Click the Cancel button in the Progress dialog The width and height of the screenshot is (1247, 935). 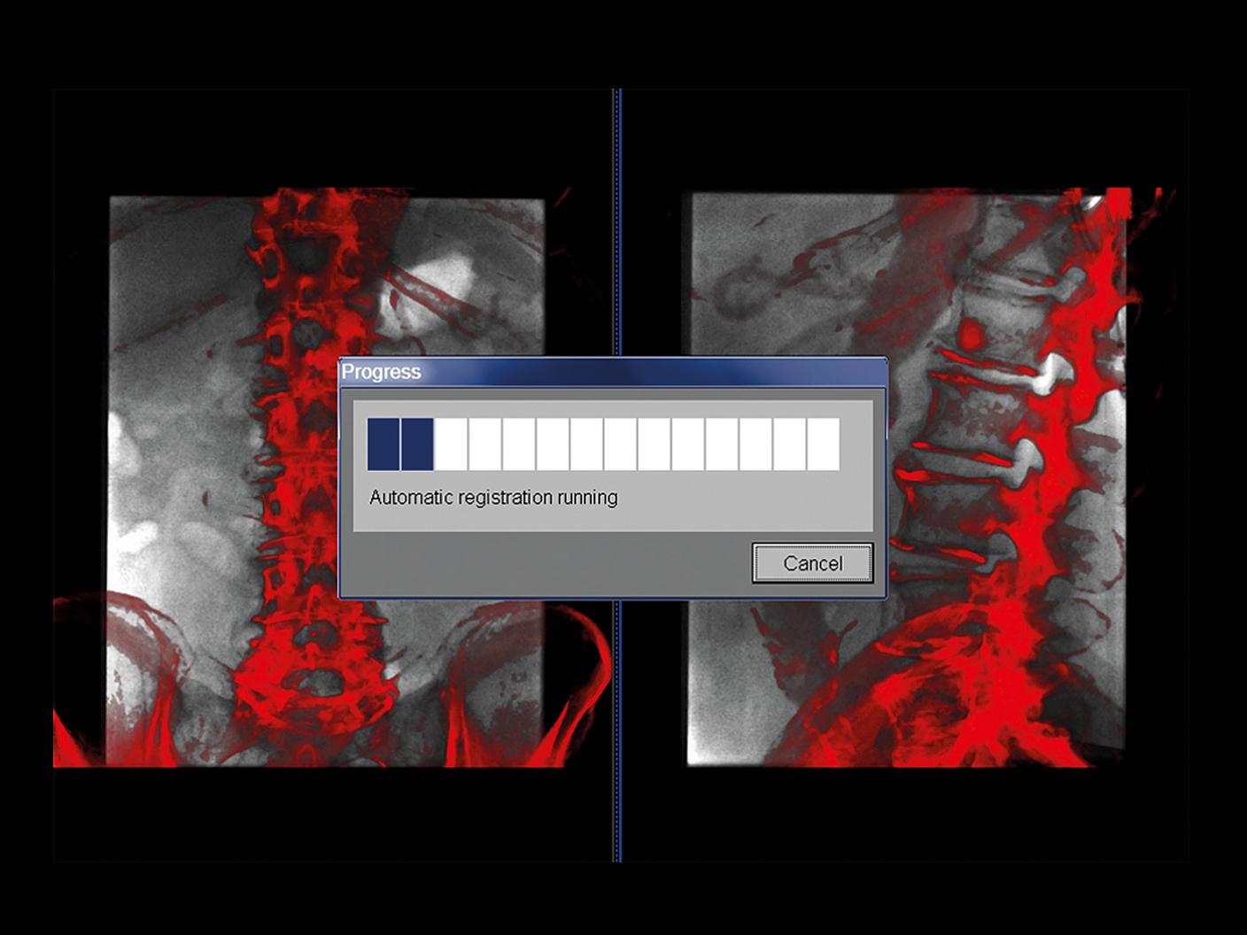(x=812, y=563)
